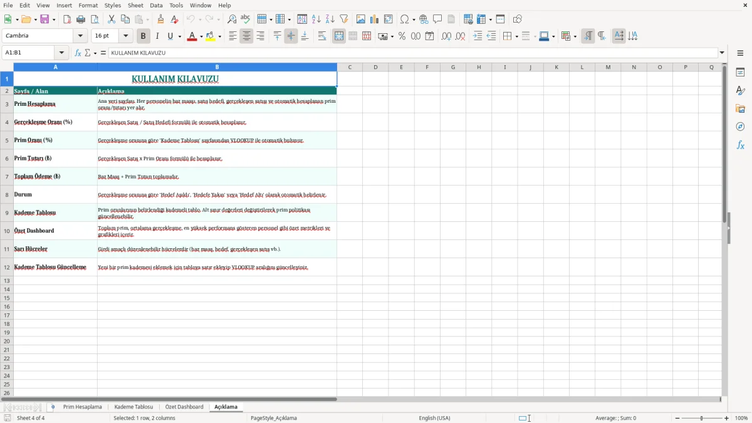
Task: Click the Copy icon
Action: (125, 19)
